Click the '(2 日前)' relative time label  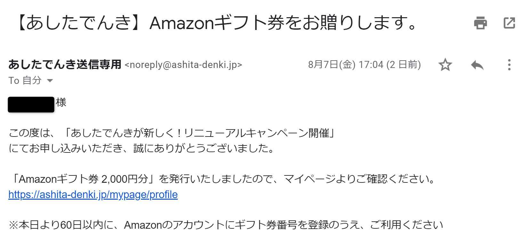pos(404,65)
